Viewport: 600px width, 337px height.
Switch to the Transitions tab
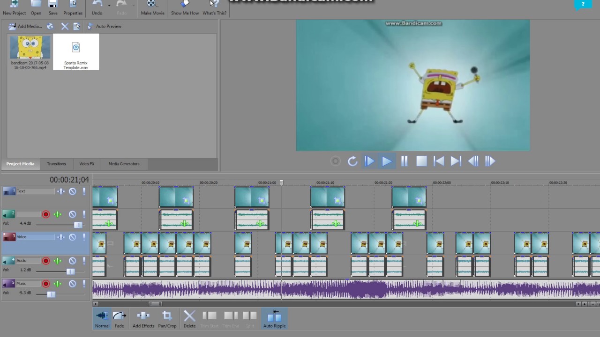[56, 164]
